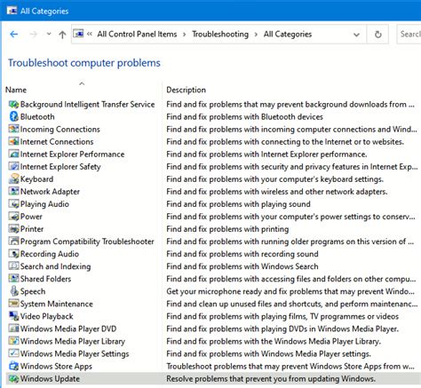Click 'Resolve problems that prevent you from updating Windows'
The width and height of the screenshot is (421, 388).
(271, 379)
